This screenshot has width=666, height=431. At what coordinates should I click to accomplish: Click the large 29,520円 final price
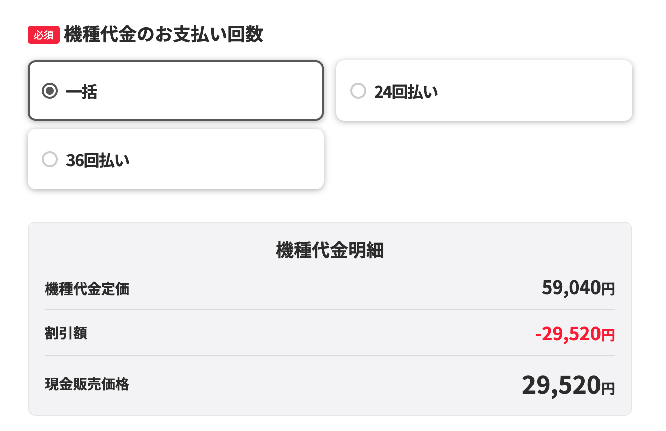568,386
